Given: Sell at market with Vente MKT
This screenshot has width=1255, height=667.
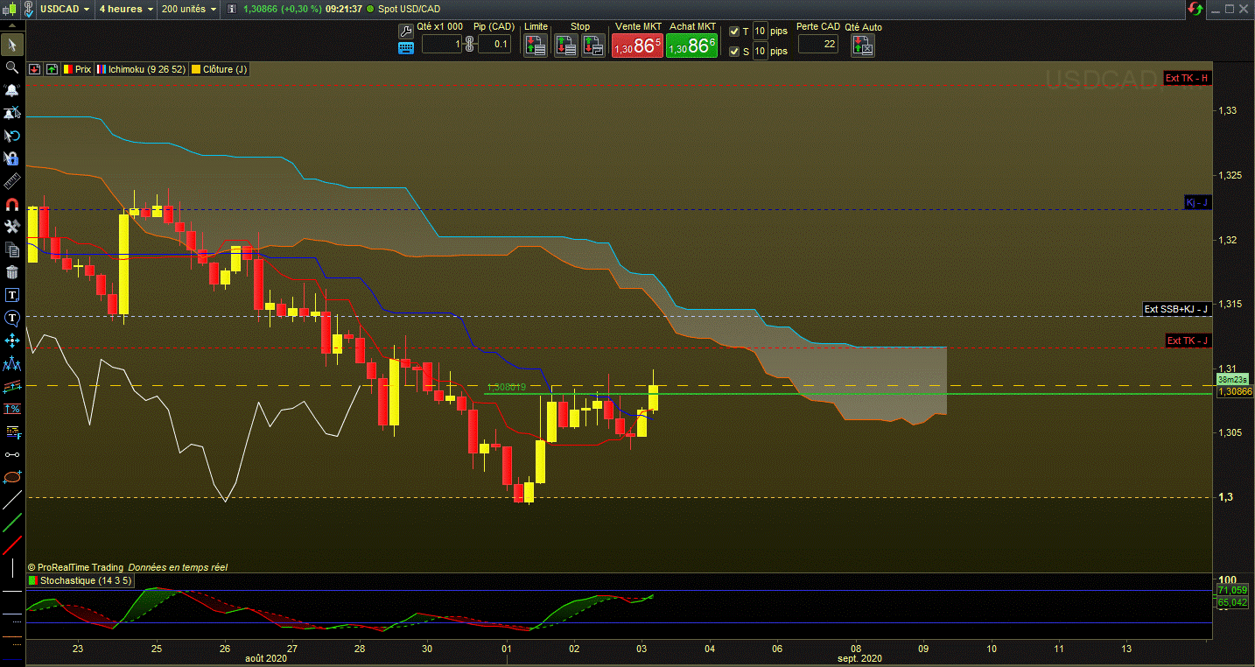Looking at the screenshot, I should pos(637,46).
